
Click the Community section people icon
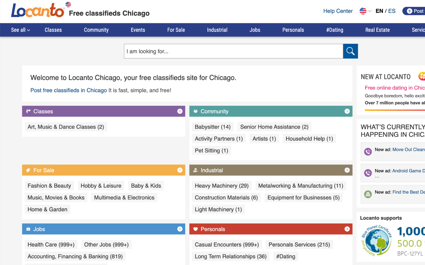point(195,111)
